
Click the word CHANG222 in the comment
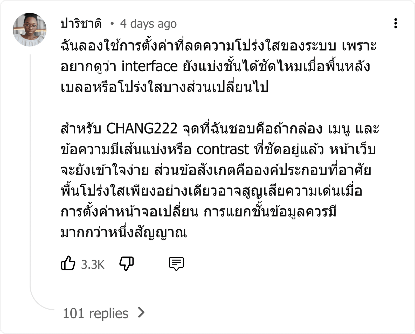(142, 129)
